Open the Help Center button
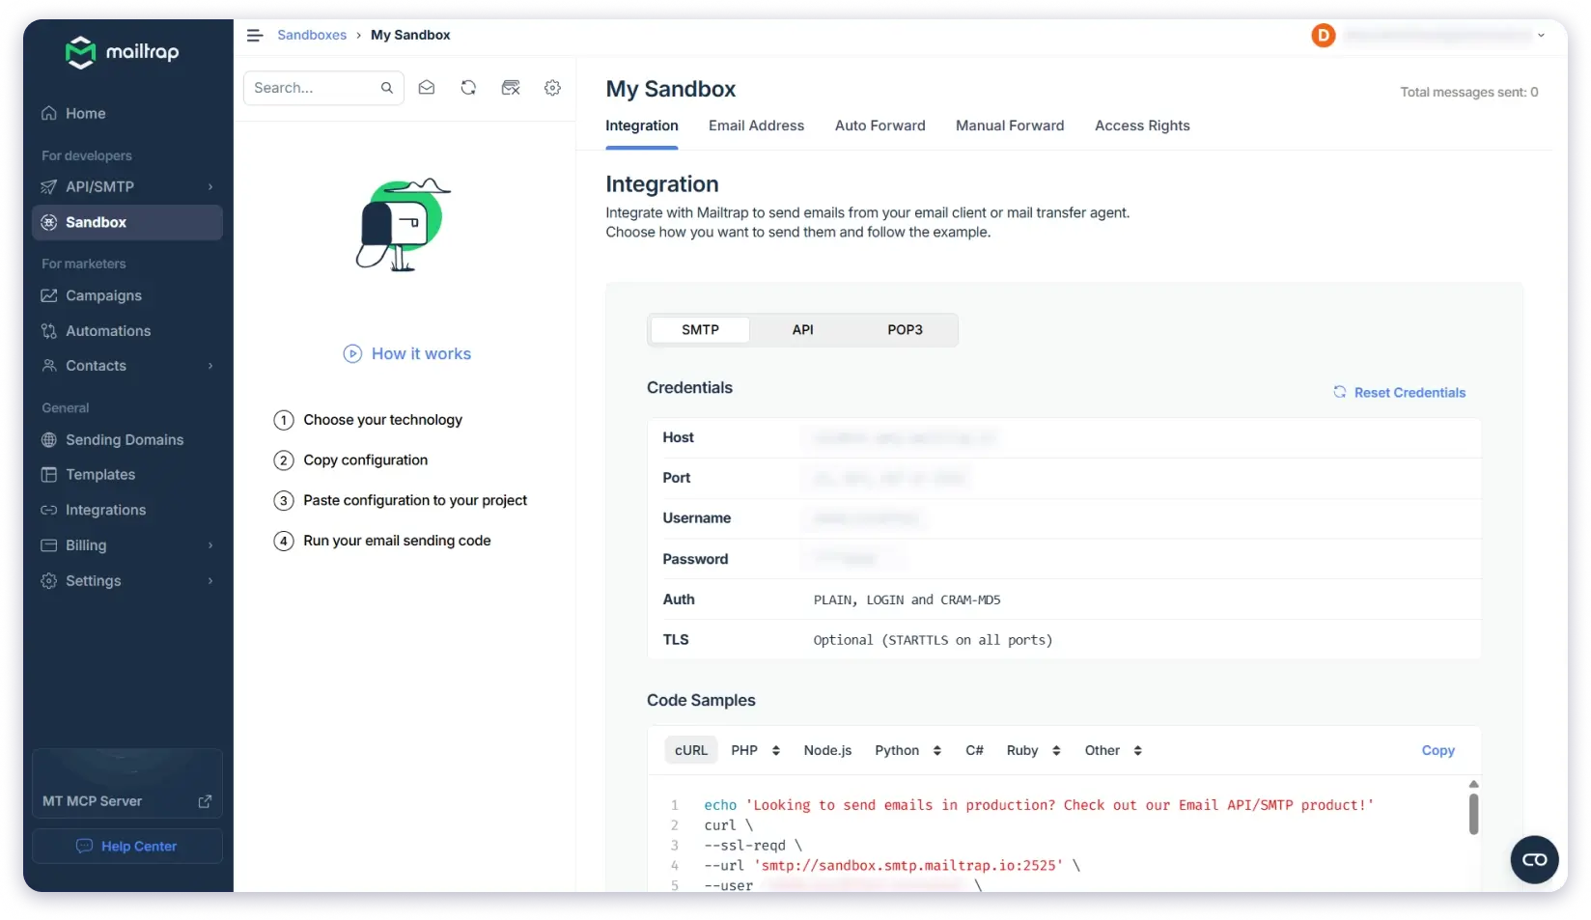The height and width of the screenshot is (920, 1591). coord(127,847)
